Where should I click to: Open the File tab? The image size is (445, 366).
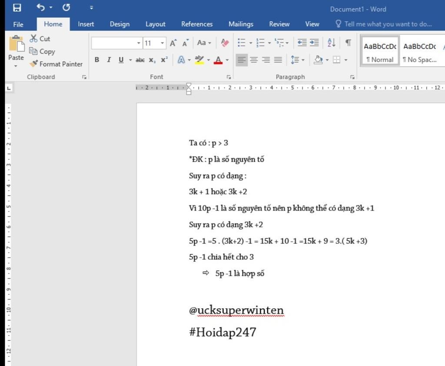point(18,24)
